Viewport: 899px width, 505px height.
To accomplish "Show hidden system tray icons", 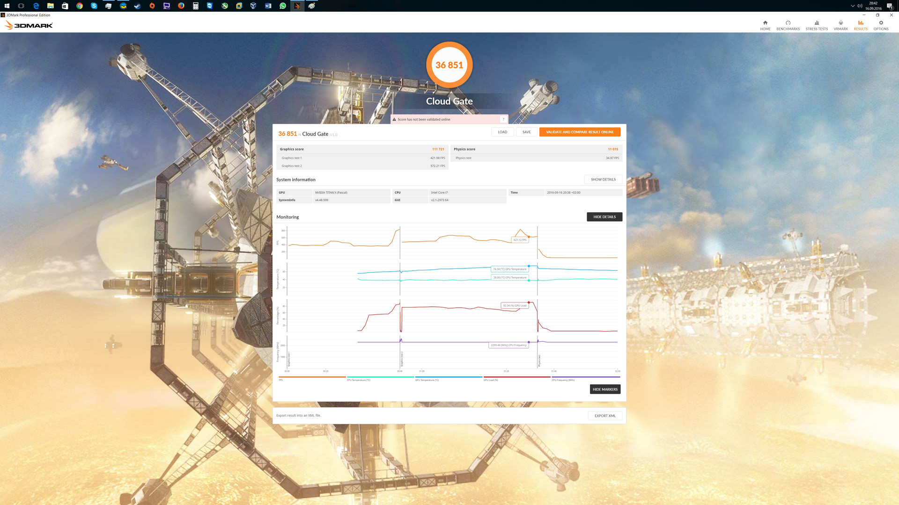I will point(853,6).
